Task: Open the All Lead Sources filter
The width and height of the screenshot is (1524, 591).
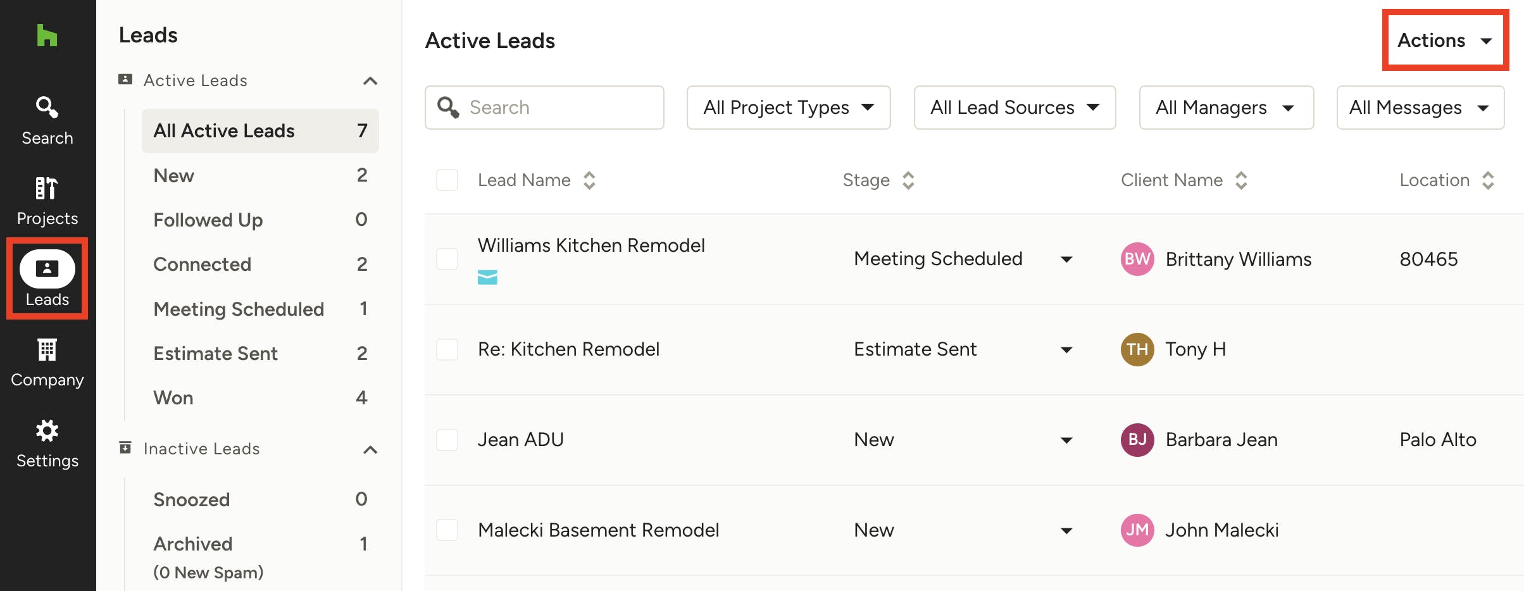Action: click(x=1013, y=108)
